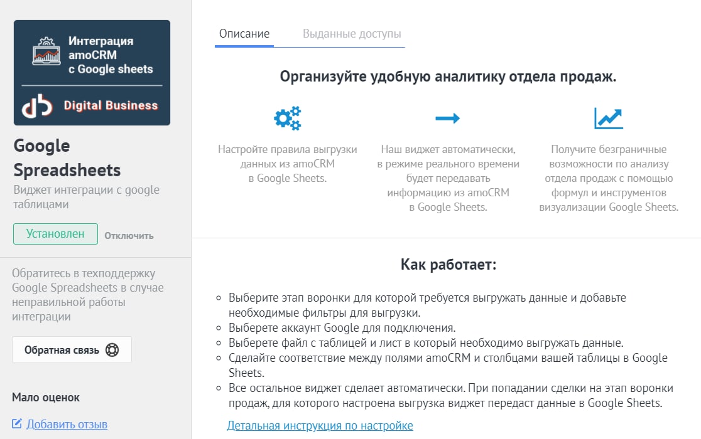Click the blue right arrow icon
Screen dimensions: 701x439
(447, 119)
